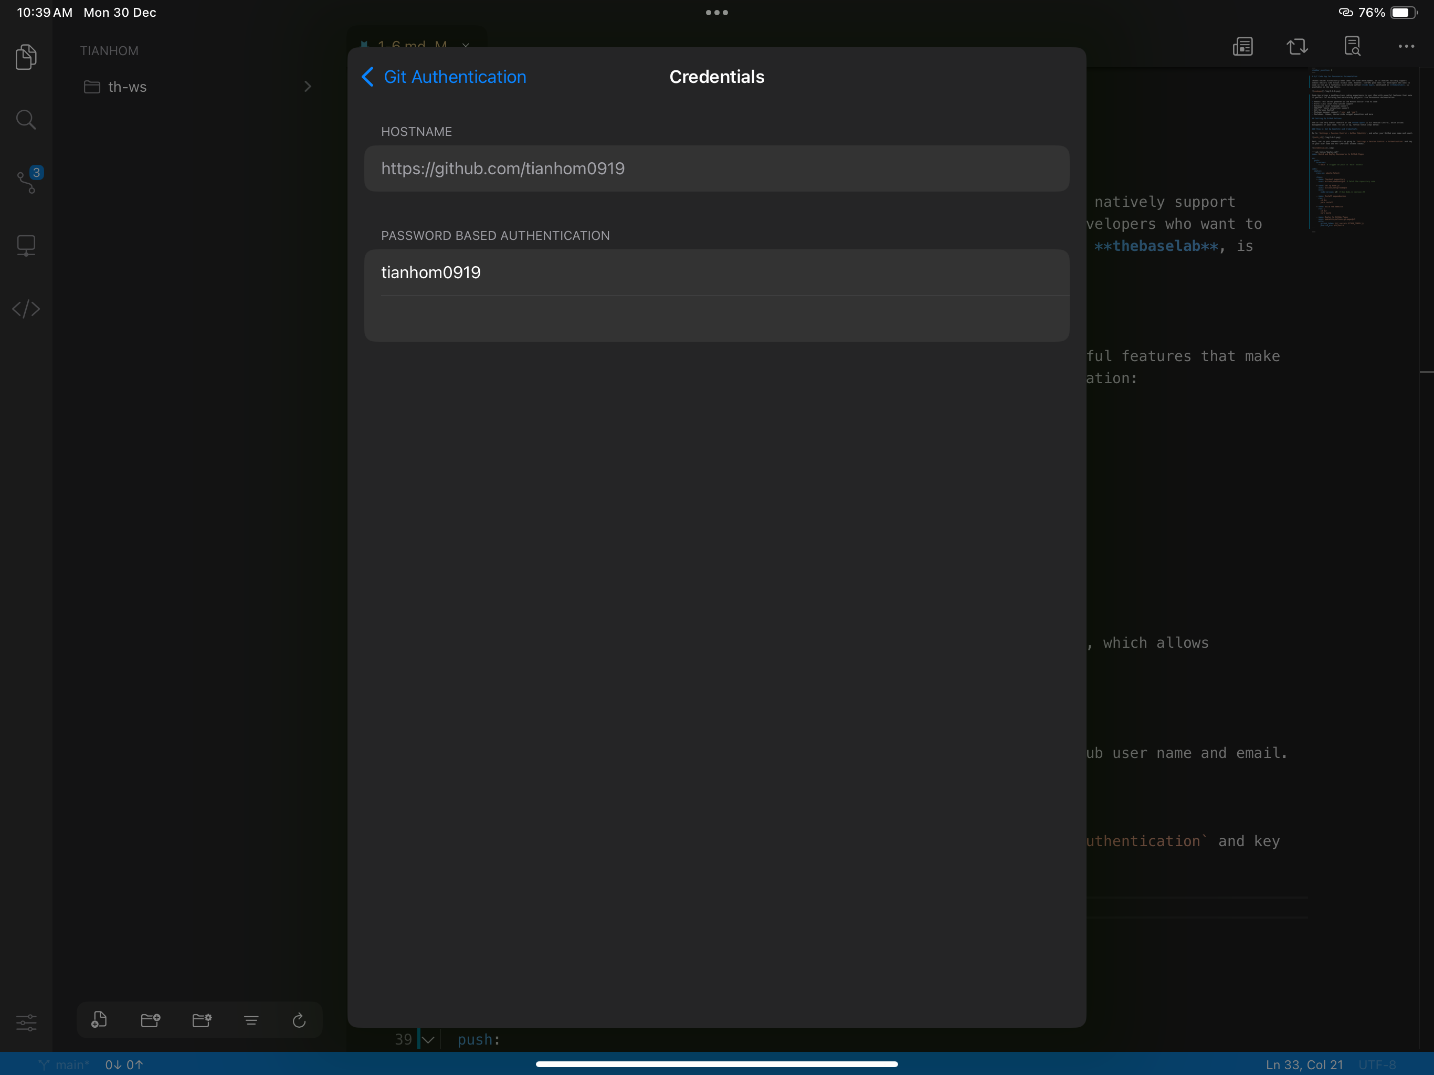Image resolution: width=1434 pixels, height=1075 pixels.
Task: Open Source Control with badge 3
Action: click(x=28, y=180)
